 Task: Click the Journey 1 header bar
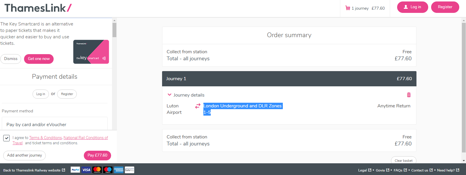(x=289, y=79)
